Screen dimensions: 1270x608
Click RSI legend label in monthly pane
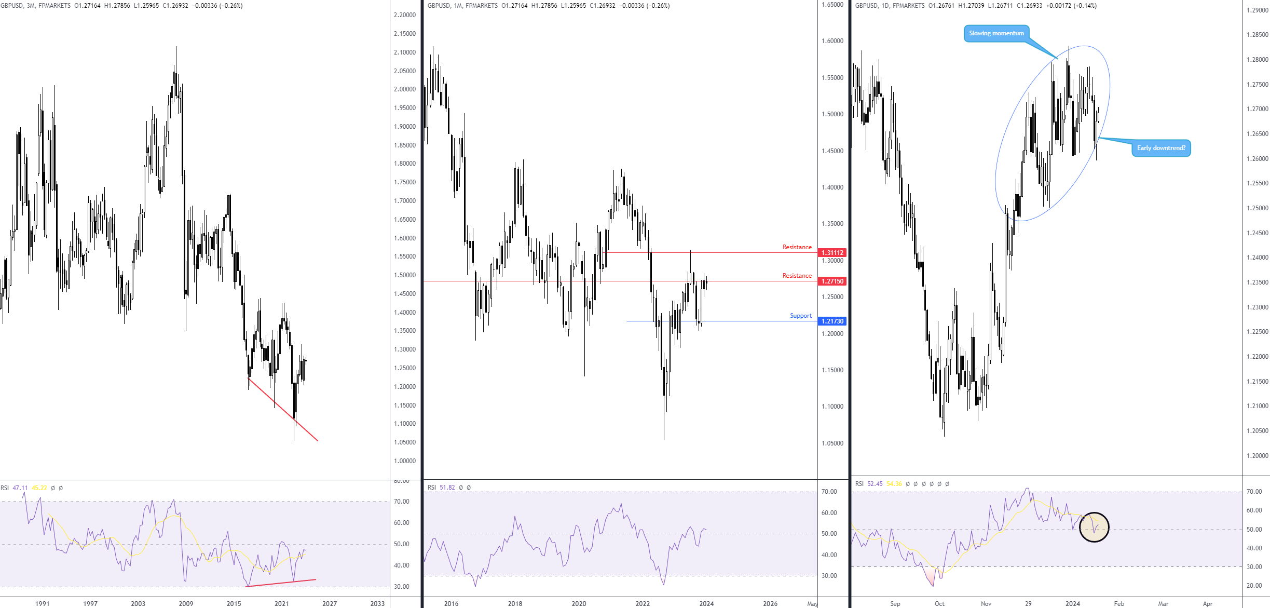432,488
